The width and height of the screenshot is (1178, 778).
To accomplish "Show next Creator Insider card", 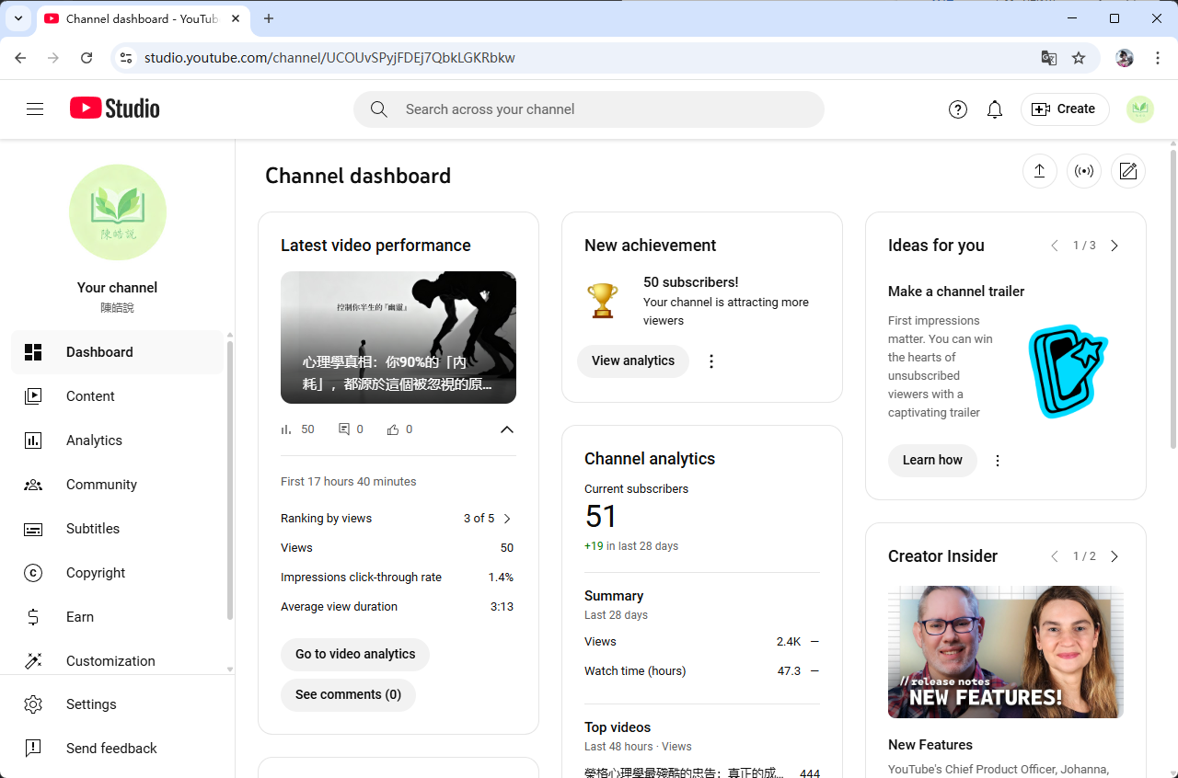I will tap(1114, 556).
